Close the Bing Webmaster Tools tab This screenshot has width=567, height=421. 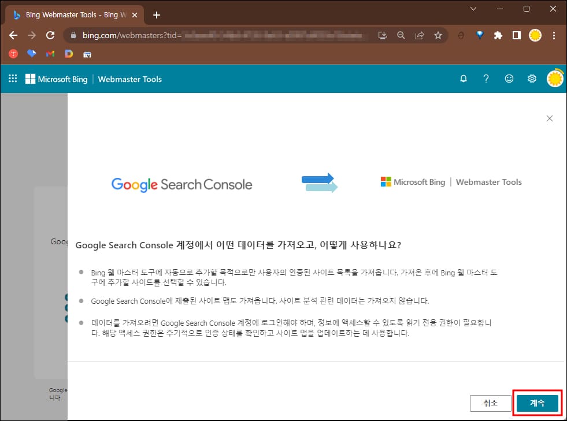click(135, 15)
